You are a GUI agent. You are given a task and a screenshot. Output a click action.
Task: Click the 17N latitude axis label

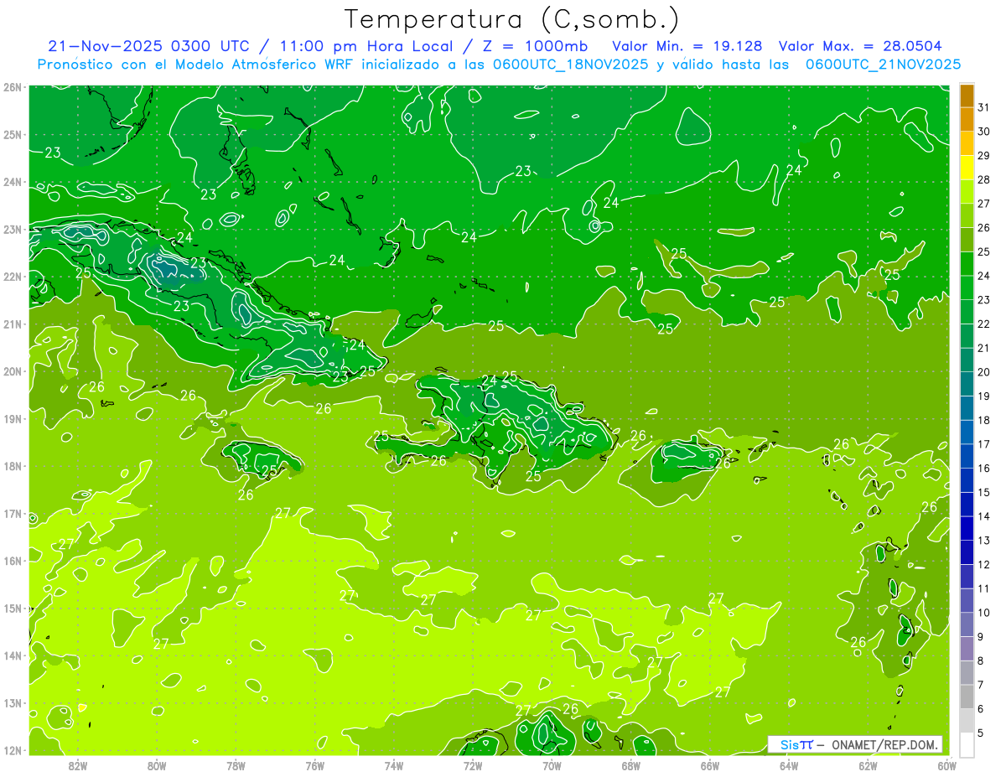click(13, 513)
